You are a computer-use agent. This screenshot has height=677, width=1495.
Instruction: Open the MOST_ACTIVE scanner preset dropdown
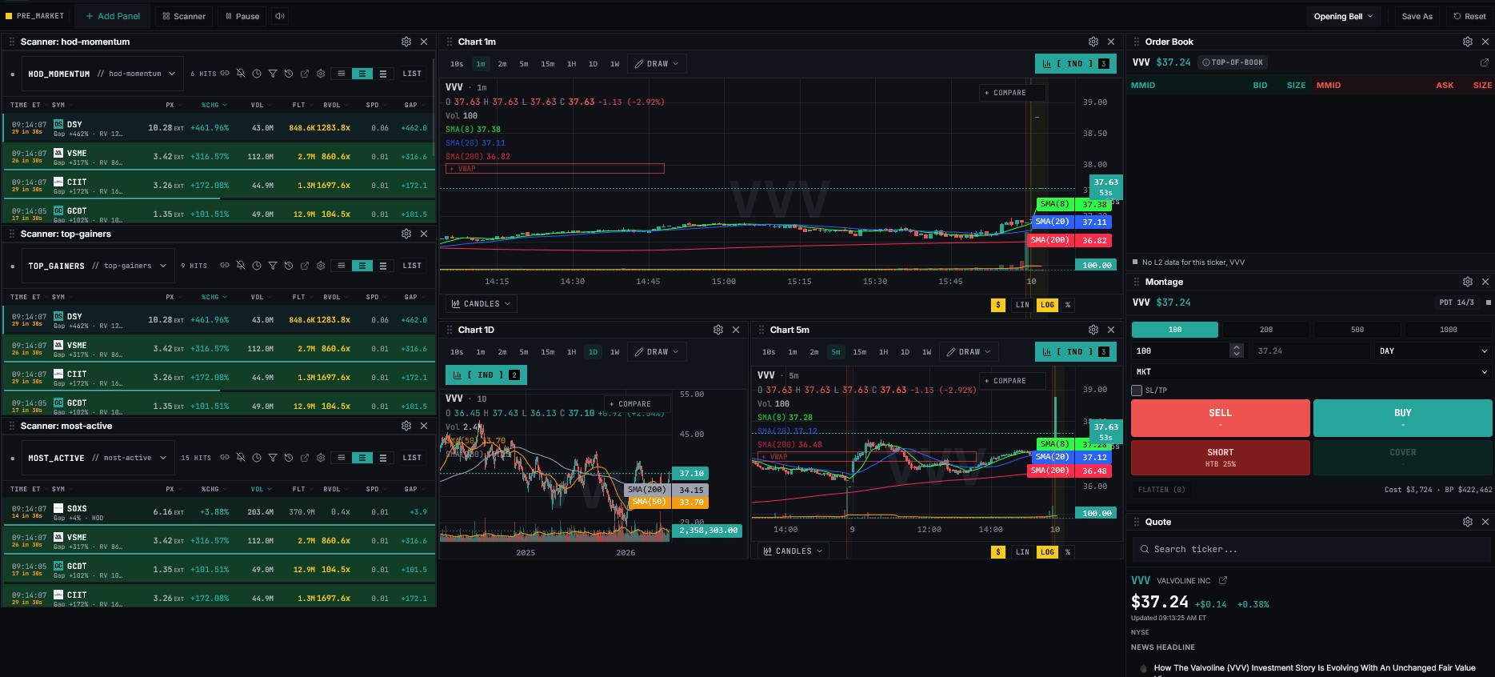click(98, 458)
